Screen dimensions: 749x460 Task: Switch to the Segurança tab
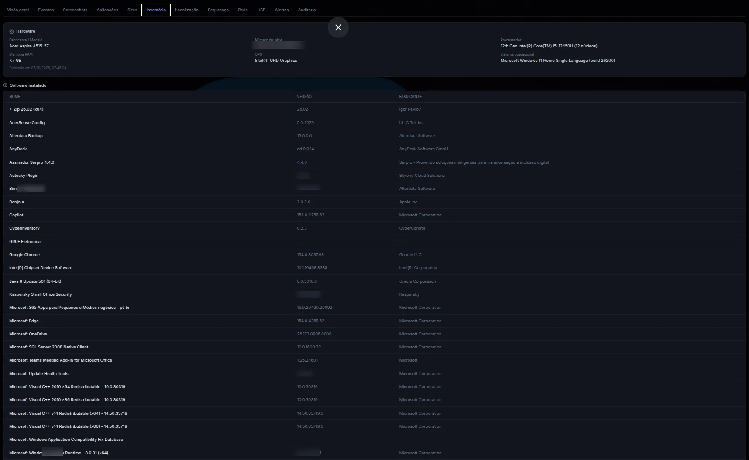(x=218, y=10)
